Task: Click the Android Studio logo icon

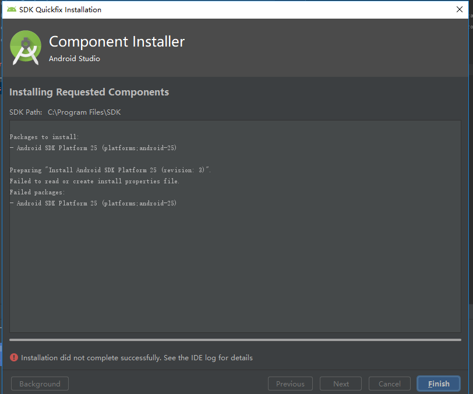Action: (26, 48)
